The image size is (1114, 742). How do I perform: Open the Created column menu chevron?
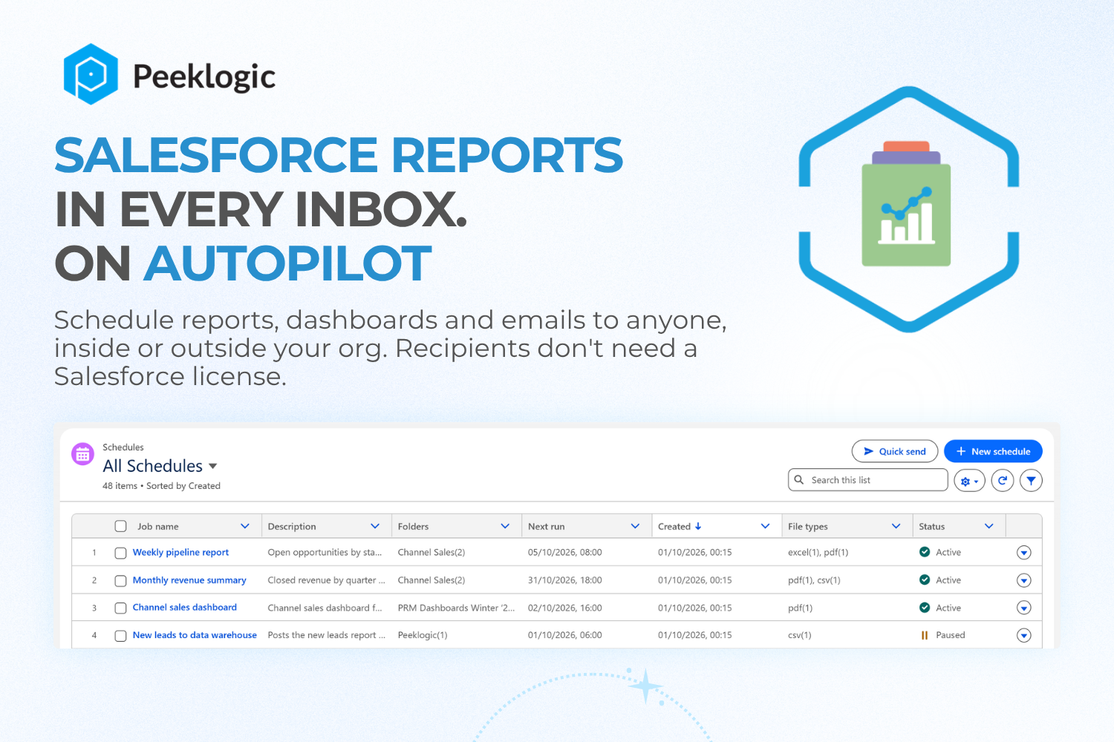pos(765,526)
